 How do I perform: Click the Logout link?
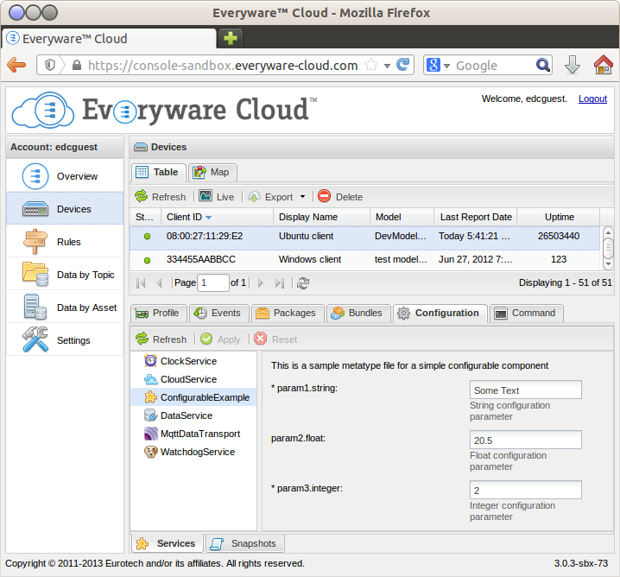point(592,98)
